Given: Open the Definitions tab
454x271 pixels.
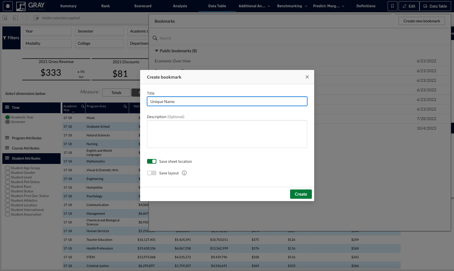Looking at the screenshot, I should tap(366, 6).
